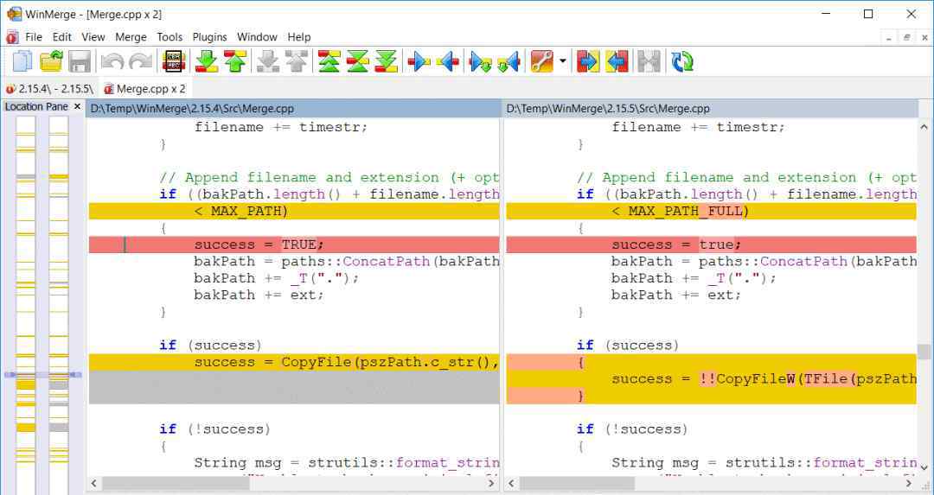Go to previous difference with green up arrow
Screen dimensions: 934x495
pyautogui.click(x=235, y=62)
